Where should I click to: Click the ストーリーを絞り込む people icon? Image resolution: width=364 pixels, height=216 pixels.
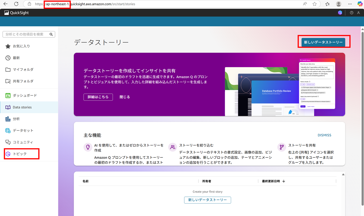pos(173,147)
